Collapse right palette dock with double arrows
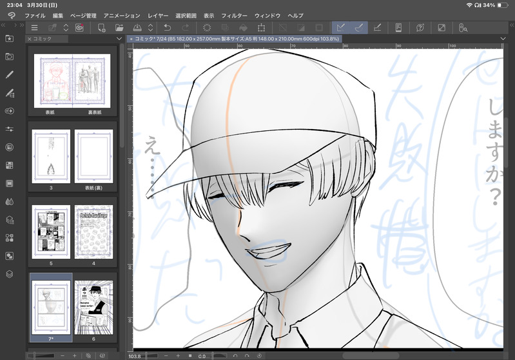This screenshot has height=360, width=515. tap(512, 25)
